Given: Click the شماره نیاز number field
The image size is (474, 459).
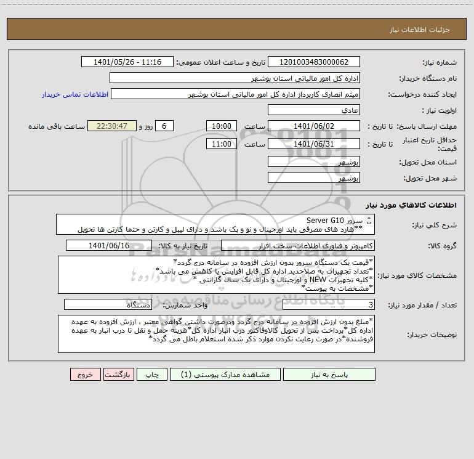Looking at the screenshot, I should pyautogui.click(x=314, y=62).
